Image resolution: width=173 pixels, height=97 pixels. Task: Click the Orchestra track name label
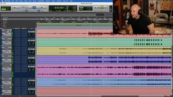click(x=6, y=79)
